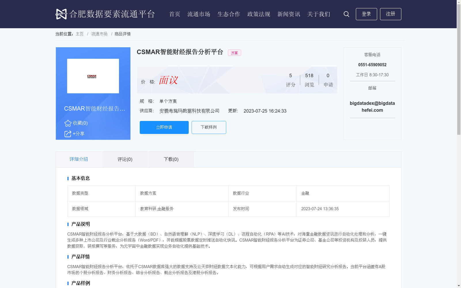This screenshot has height=288, width=461.
Task: Open the 生态合作 navigation item
Action: [229, 14]
